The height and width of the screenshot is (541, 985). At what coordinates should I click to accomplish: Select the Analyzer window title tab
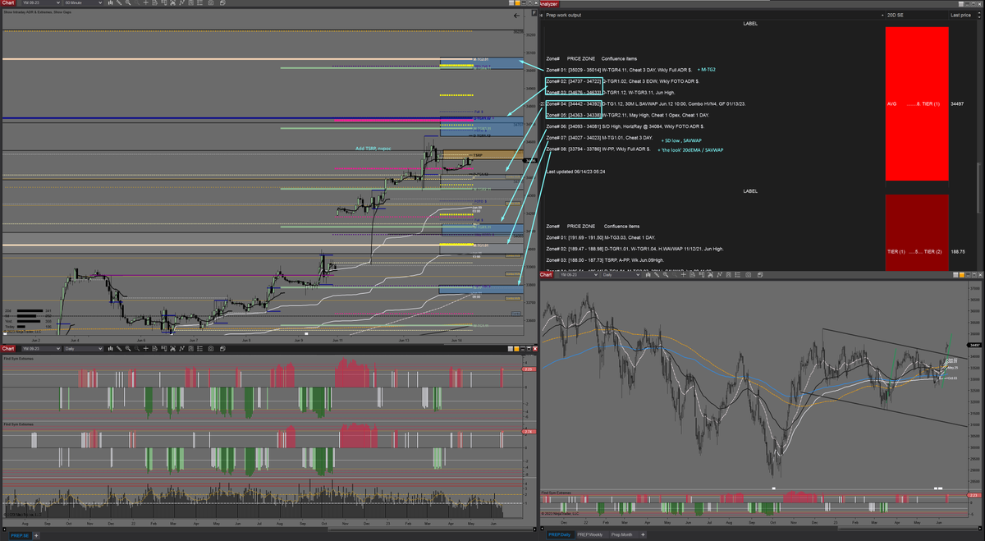[x=549, y=3]
